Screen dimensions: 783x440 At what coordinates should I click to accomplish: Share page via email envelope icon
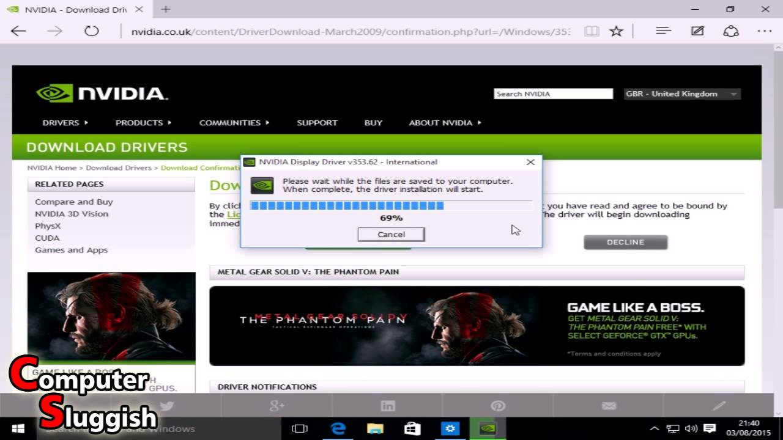609,406
